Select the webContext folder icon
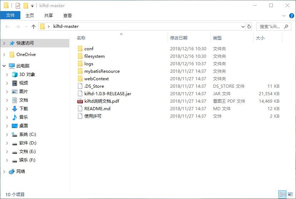296x199 pixels. tap(80, 79)
